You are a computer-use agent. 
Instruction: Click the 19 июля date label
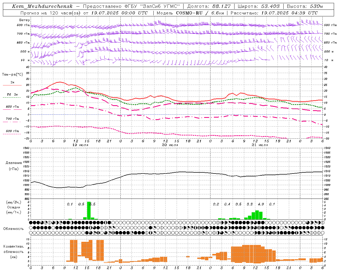(x=80, y=145)
